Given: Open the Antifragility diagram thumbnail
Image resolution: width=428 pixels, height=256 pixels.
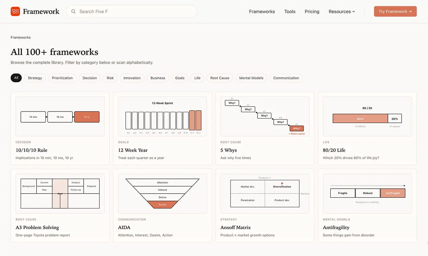Looking at the screenshot, I should [367, 194].
